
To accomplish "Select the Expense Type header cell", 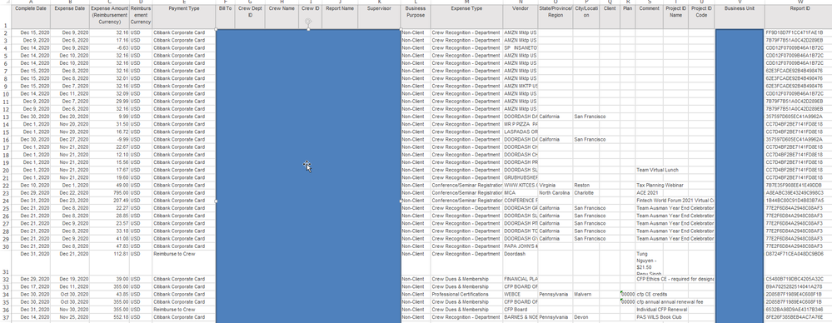I will click(466, 17).
